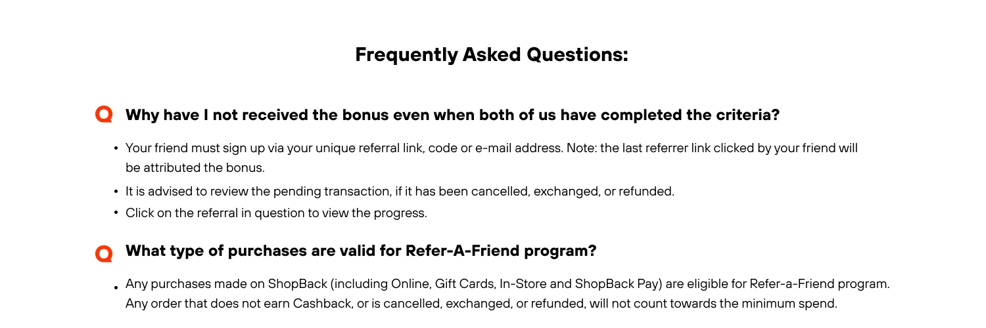Click the "Any purchases made on ShopBack" line
The image size is (986, 328).
click(507, 284)
